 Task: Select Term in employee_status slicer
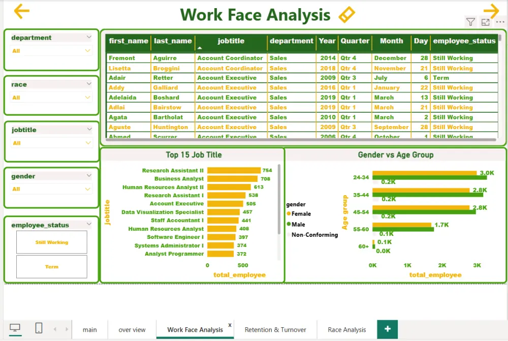pos(51,266)
